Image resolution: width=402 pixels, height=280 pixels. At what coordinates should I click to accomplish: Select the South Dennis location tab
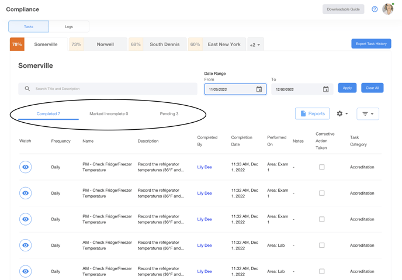click(158, 44)
